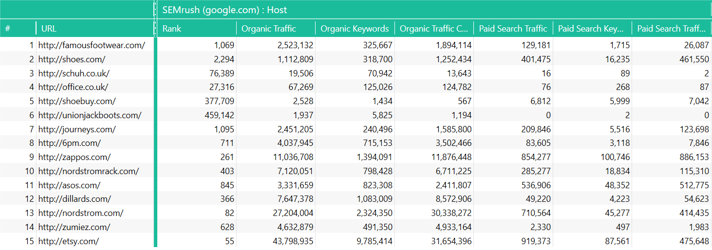The height and width of the screenshot is (250, 712).
Task: Click organic traffic cost value 30,338,272
Action: pos(451,213)
